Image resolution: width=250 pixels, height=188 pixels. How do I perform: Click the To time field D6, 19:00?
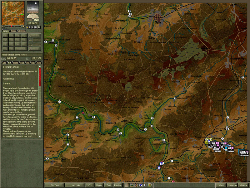click(37, 59)
